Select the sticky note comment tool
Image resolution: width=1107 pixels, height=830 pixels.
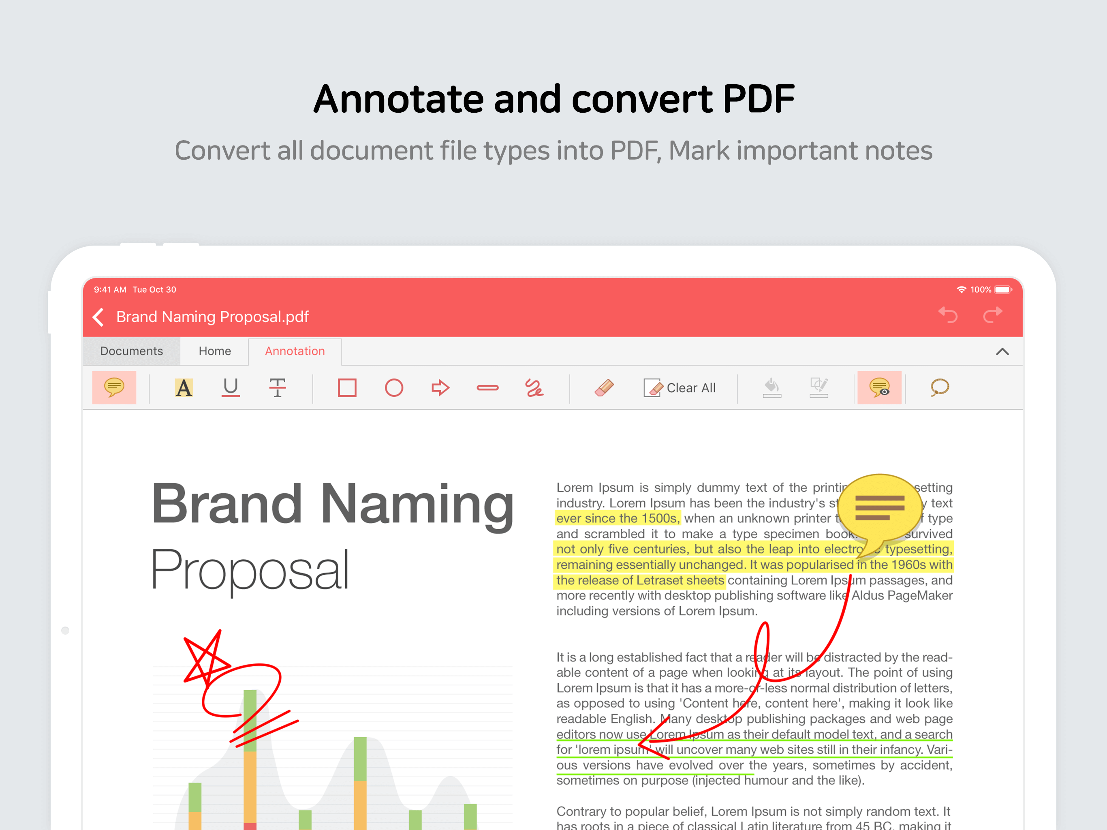click(114, 387)
